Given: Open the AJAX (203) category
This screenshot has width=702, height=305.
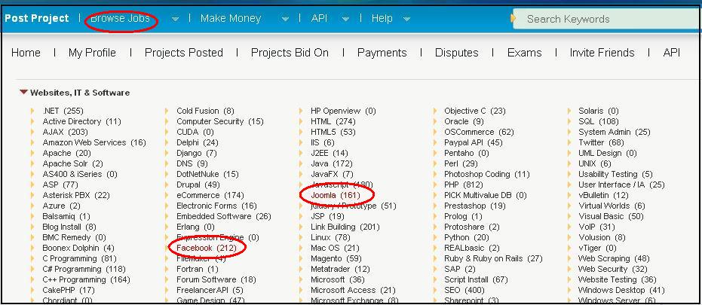Looking at the screenshot, I should [66, 132].
